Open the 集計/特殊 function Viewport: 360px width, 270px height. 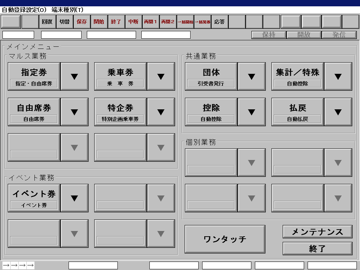coord(297,76)
